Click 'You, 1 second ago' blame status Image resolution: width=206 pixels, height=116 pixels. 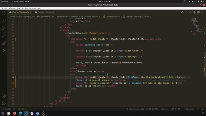click(135, 109)
